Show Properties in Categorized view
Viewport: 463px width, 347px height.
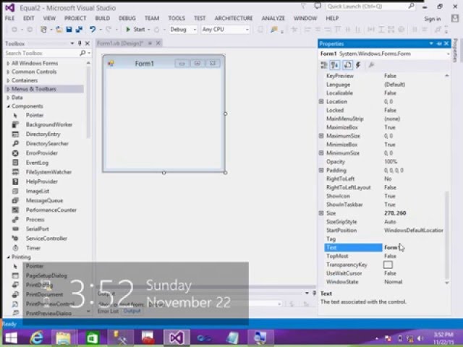click(x=324, y=65)
